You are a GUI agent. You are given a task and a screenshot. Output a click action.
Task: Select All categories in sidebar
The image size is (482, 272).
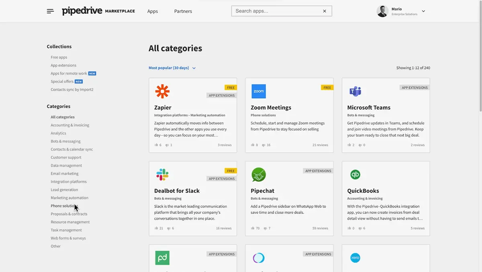[63, 117]
